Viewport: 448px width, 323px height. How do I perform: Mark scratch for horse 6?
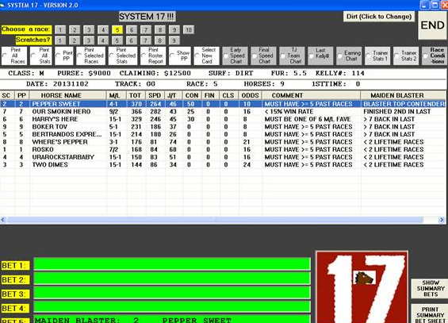point(132,40)
